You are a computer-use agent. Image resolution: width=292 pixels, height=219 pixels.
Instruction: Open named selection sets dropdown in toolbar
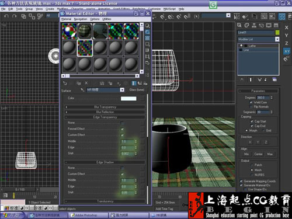click(x=228, y=15)
